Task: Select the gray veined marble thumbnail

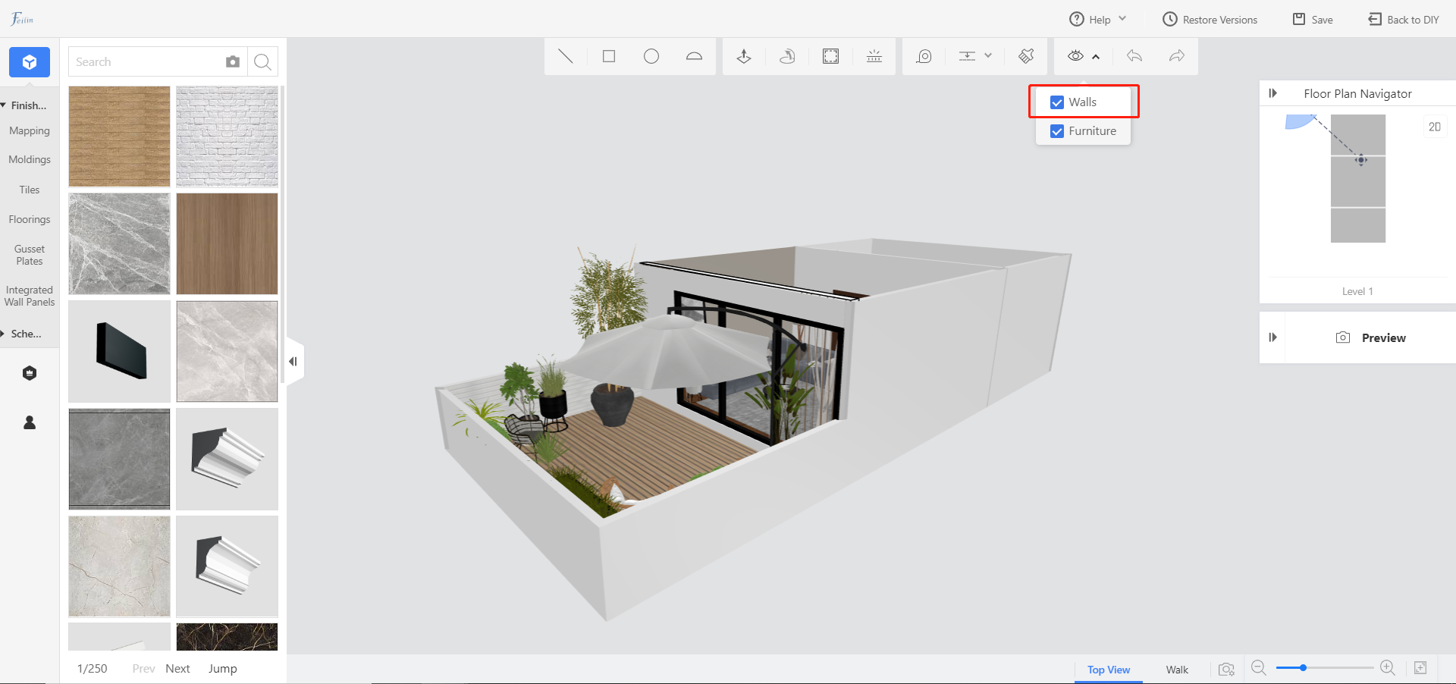Action: coord(119,243)
